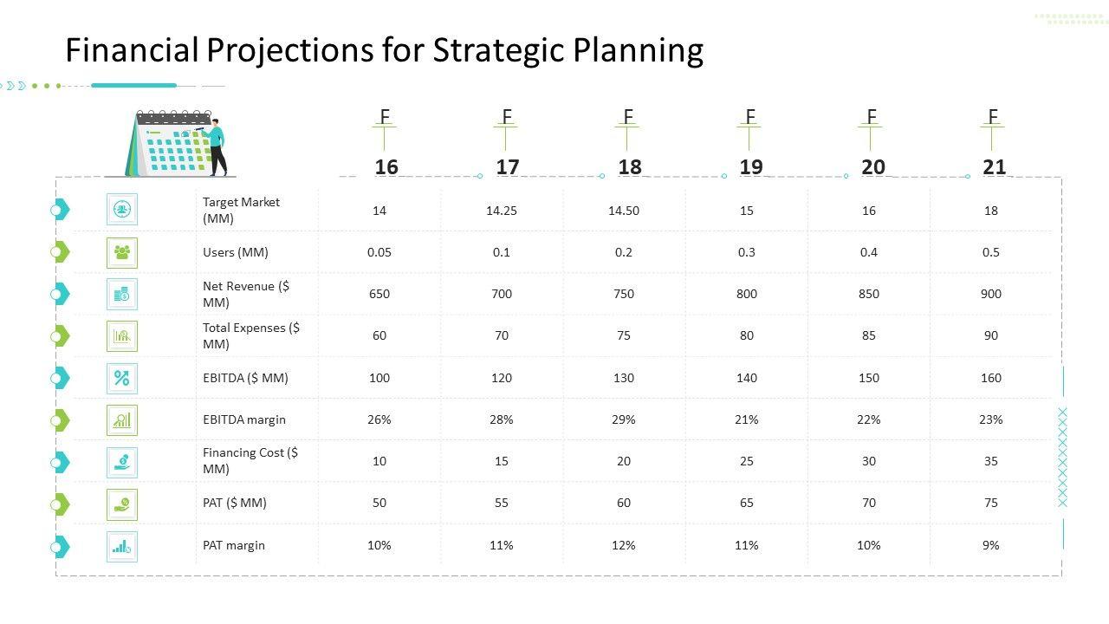Click the Net Revenue 650 cell
This screenshot has height=624, width=1109.
coord(379,294)
